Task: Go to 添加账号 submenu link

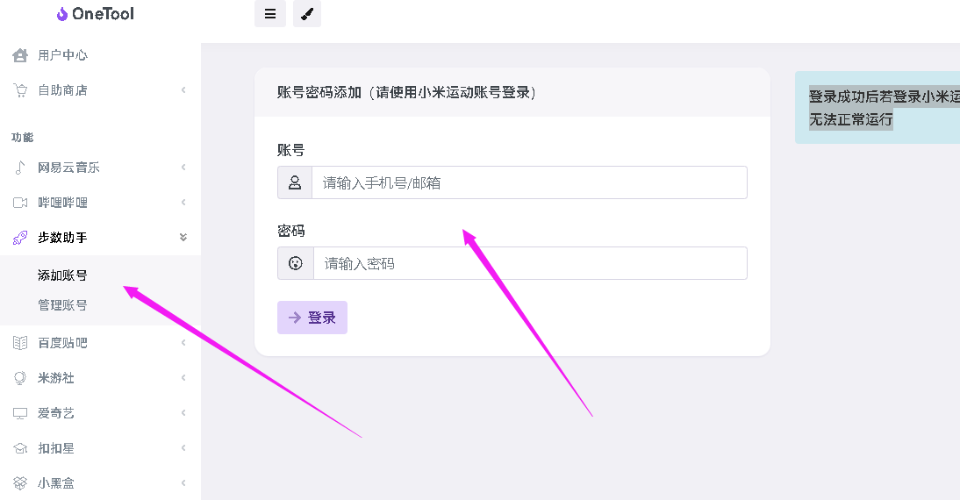Action: tap(62, 275)
